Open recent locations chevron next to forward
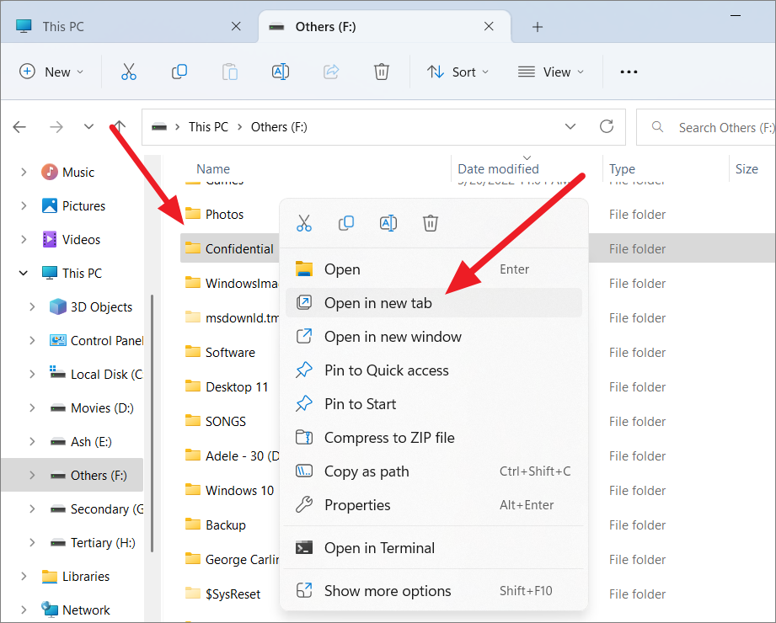776x623 pixels. [88, 126]
